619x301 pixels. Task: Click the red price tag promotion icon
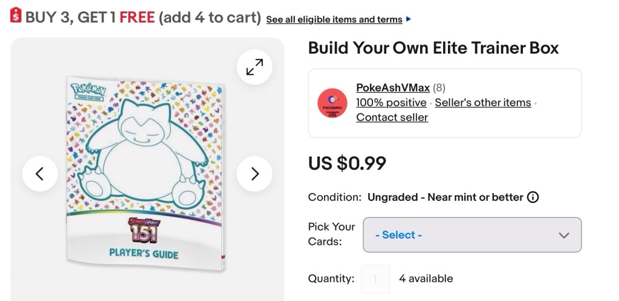click(16, 16)
